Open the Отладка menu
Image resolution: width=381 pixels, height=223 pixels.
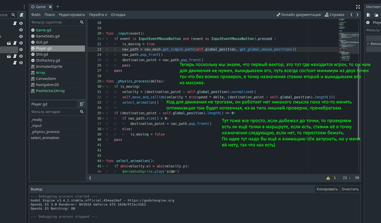pyautogui.click(x=118, y=14)
